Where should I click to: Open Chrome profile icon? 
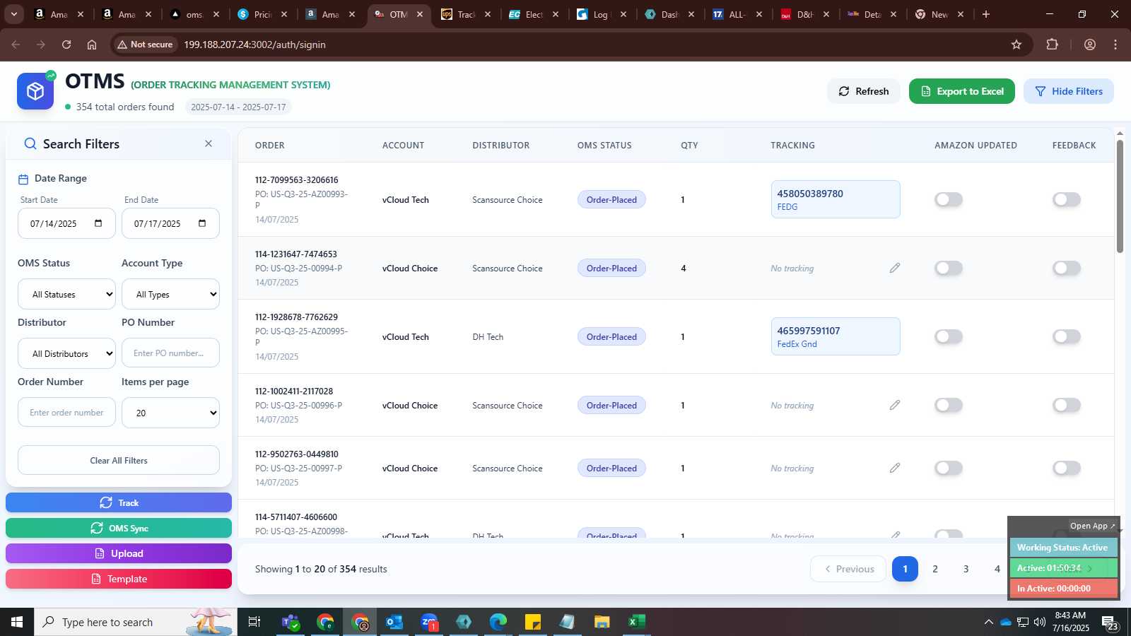pos(1090,45)
